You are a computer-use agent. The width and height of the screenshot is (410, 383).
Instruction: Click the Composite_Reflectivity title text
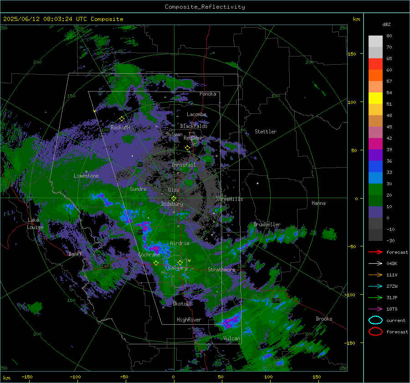[x=205, y=7]
